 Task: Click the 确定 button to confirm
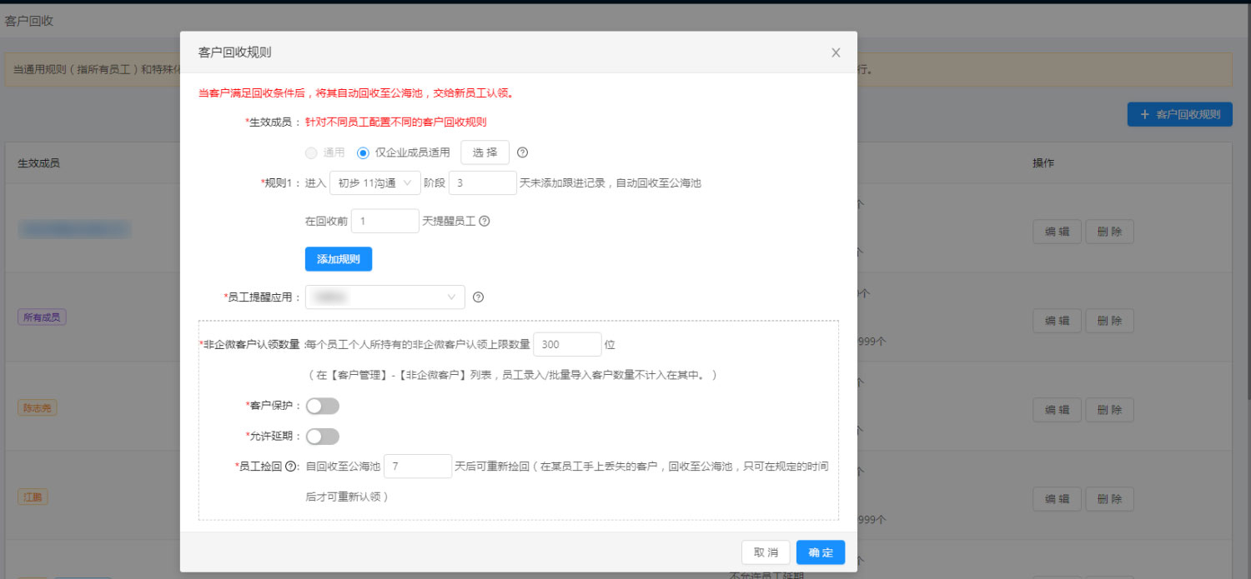click(821, 552)
